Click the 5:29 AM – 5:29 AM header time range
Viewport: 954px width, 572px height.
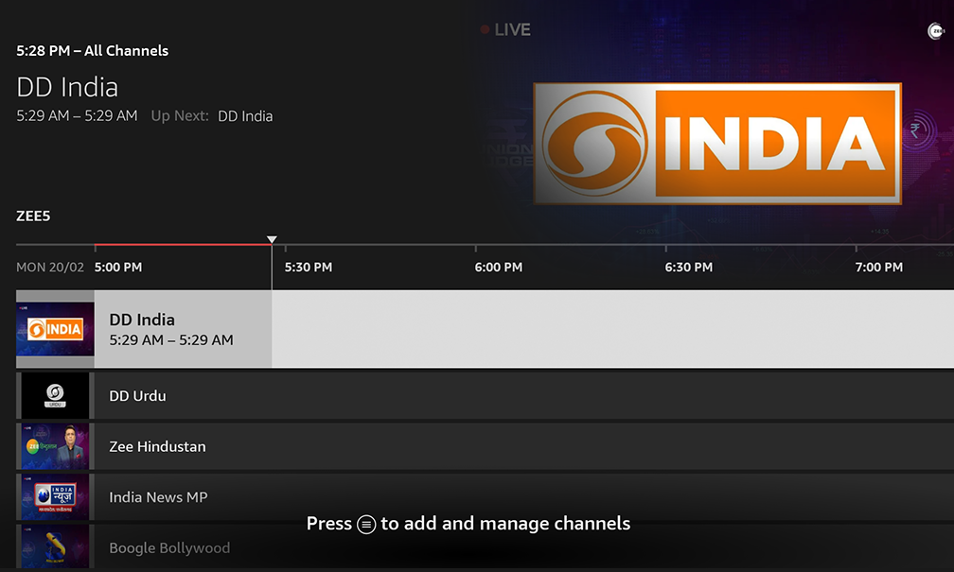pyautogui.click(x=77, y=115)
